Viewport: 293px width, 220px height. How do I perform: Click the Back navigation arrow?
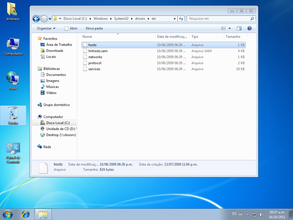[36, 18]
